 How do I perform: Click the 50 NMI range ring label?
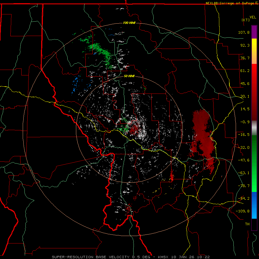click(x=129, y=76)
